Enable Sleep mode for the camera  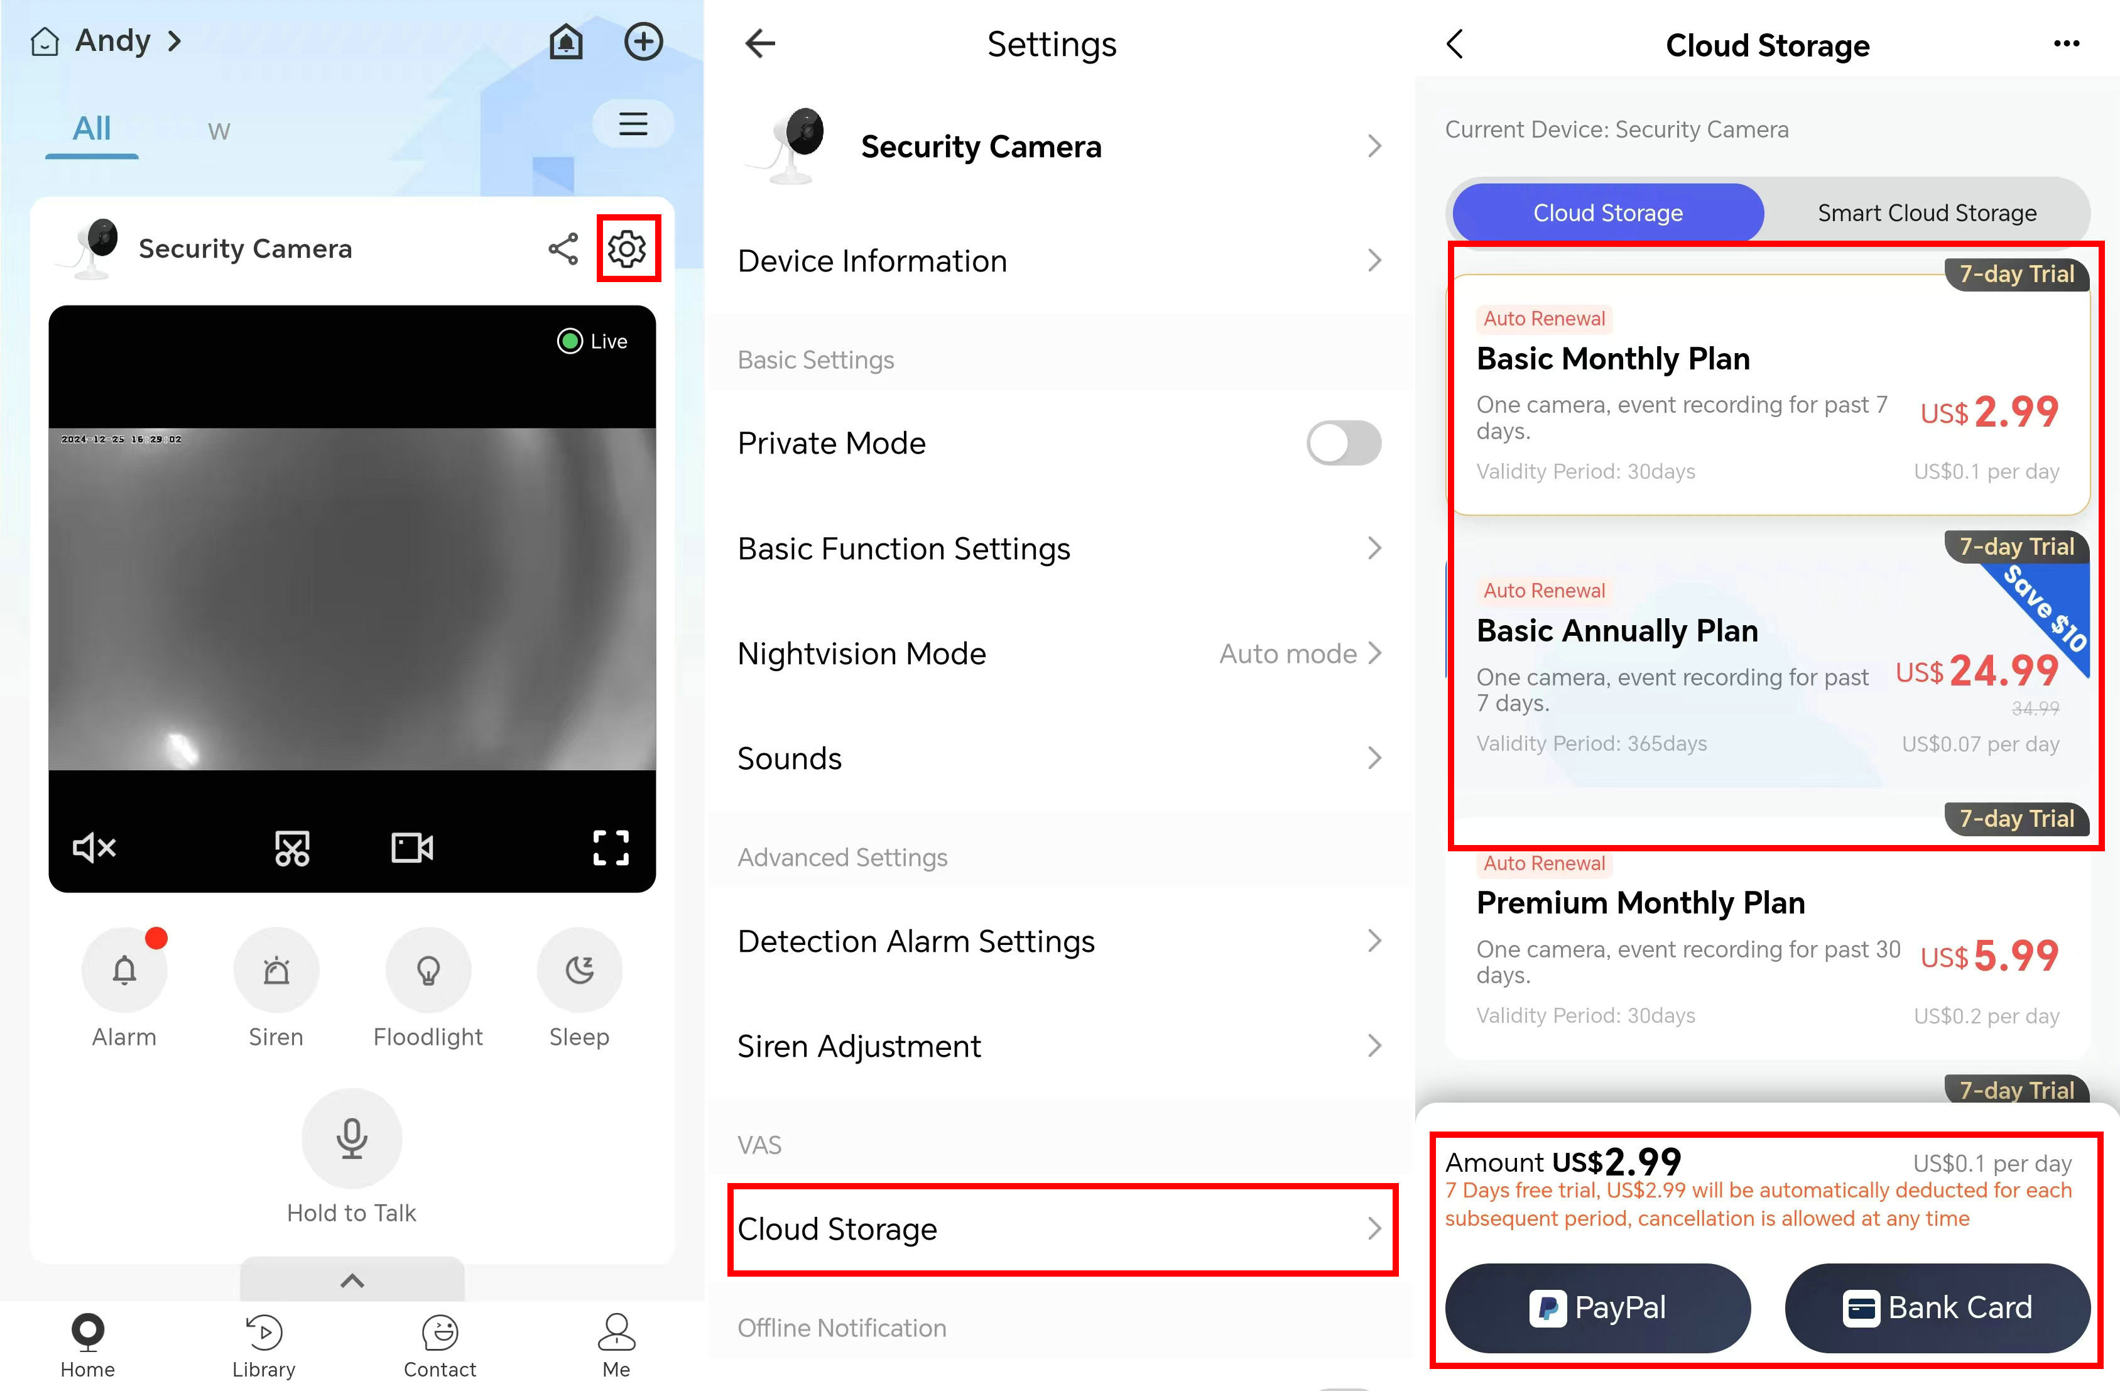[579, 969]
